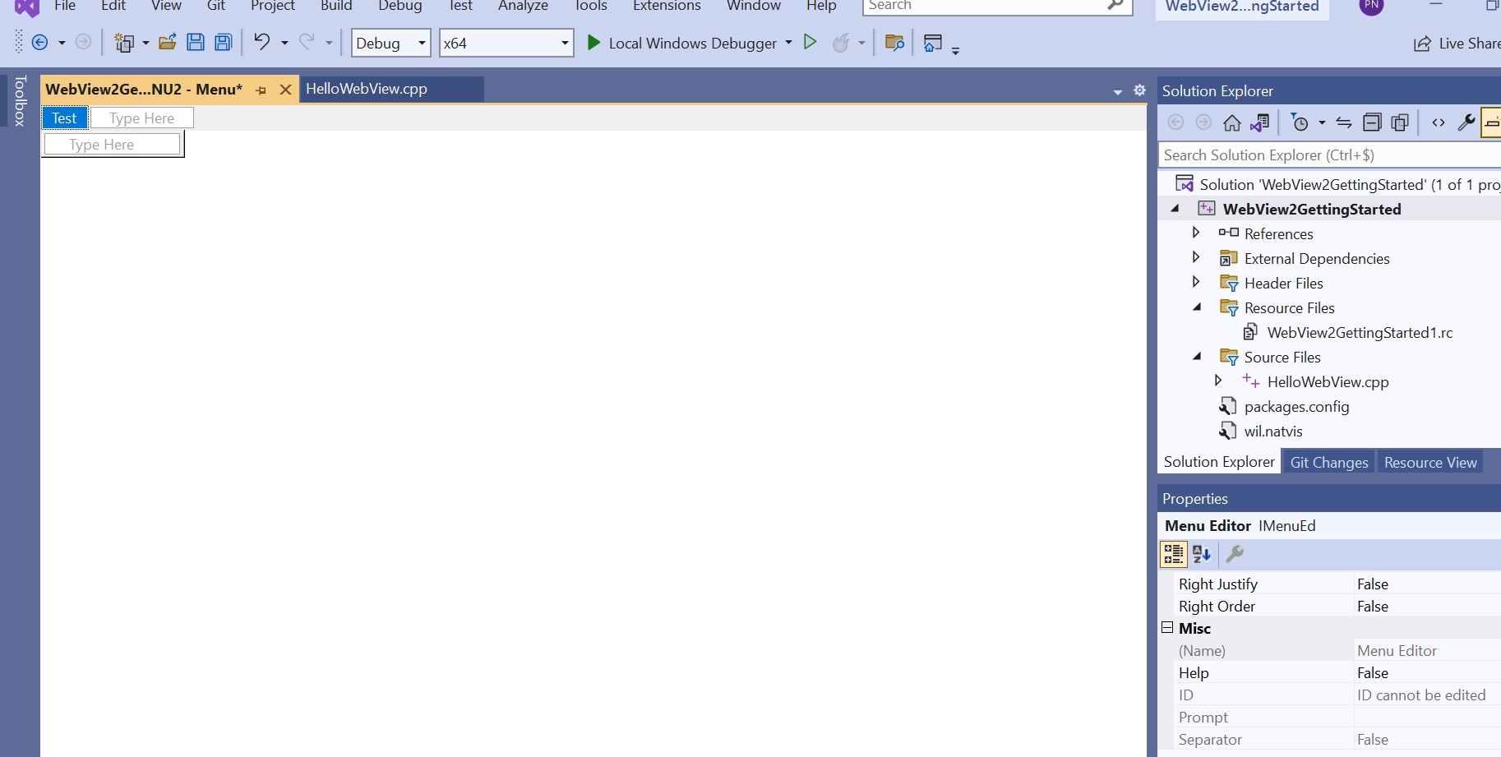Image resolution: width=1501 pixels, height=757 pixels.
Task: Open the Pending Changes Filter dropdown arrow
Action: coord(1322,122)
